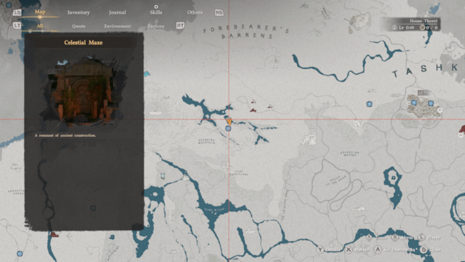Screen dimensions: 465x262
Task: Click the RT next-filter trigger icon
Action: 180,26
